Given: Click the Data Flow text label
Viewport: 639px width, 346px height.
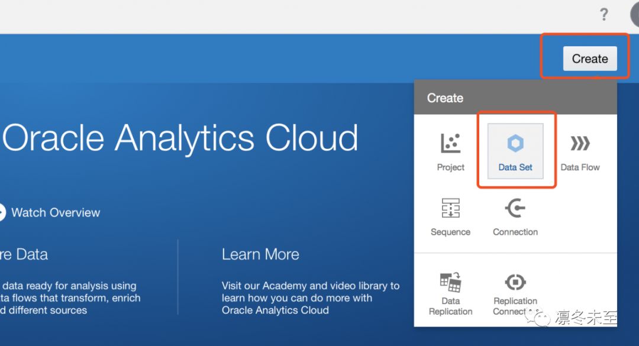Looking at the screenshot, I should point(580,167).
